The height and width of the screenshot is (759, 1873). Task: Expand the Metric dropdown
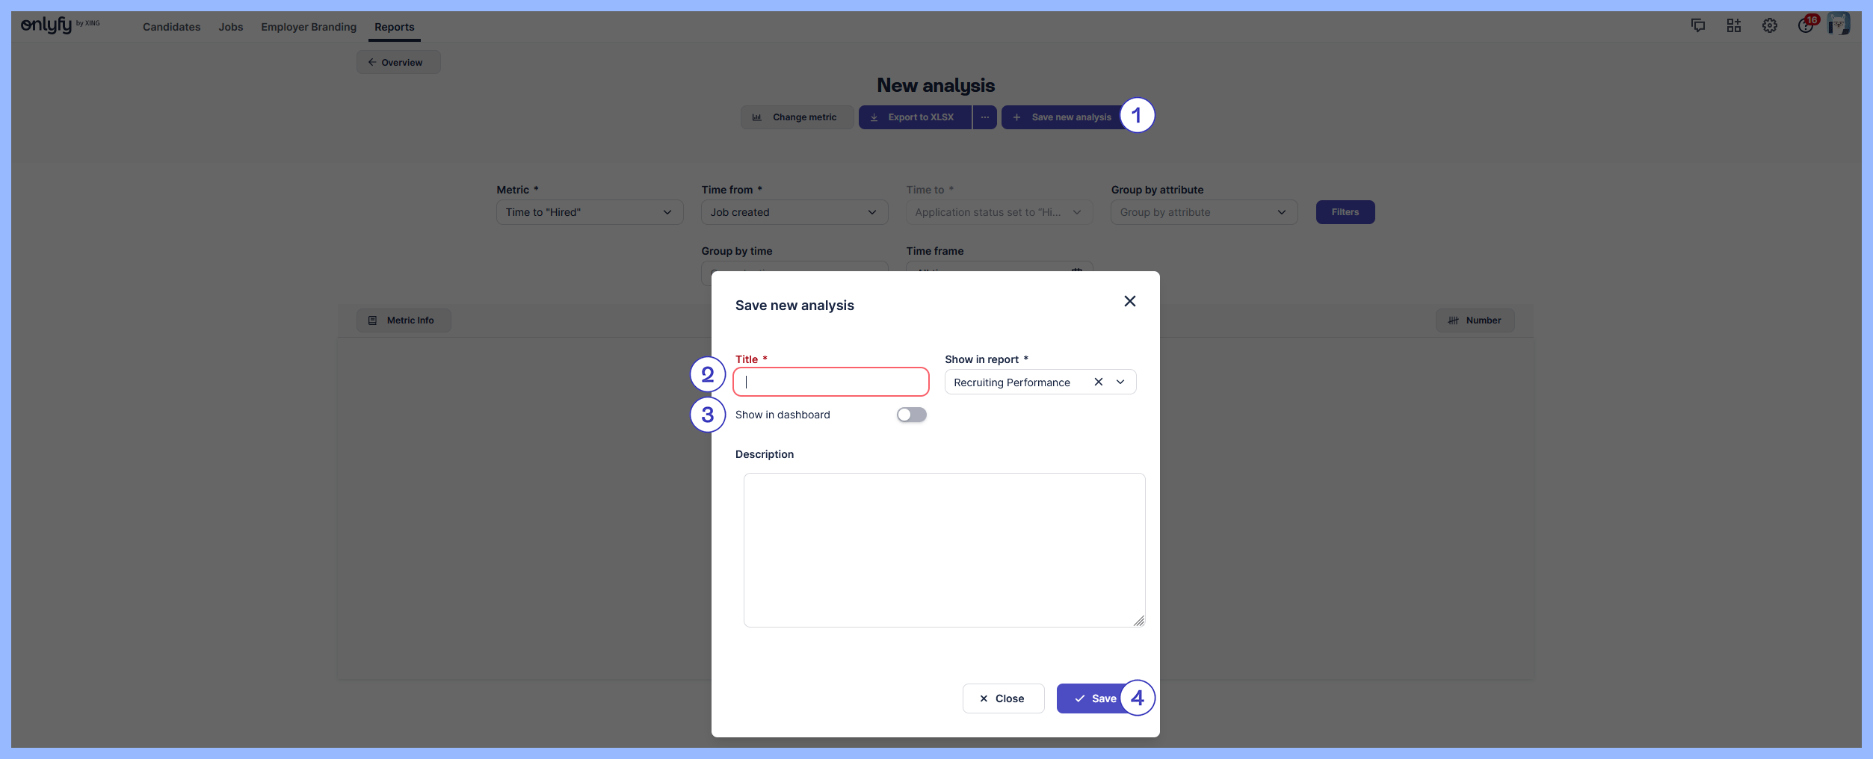pos(589,212)
